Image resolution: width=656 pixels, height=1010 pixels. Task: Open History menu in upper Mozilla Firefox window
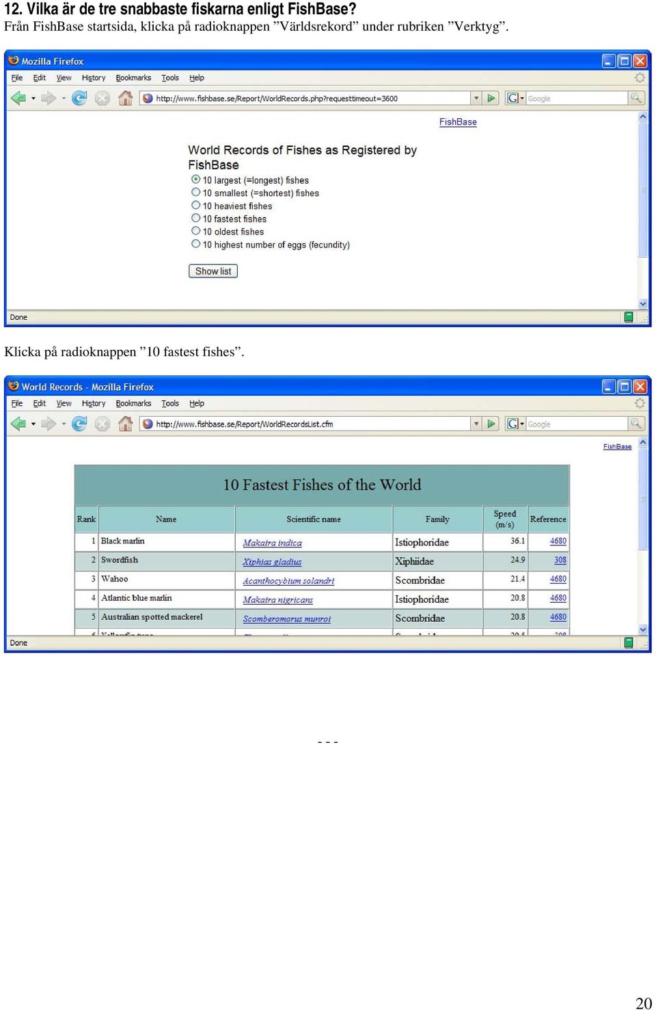94,78
